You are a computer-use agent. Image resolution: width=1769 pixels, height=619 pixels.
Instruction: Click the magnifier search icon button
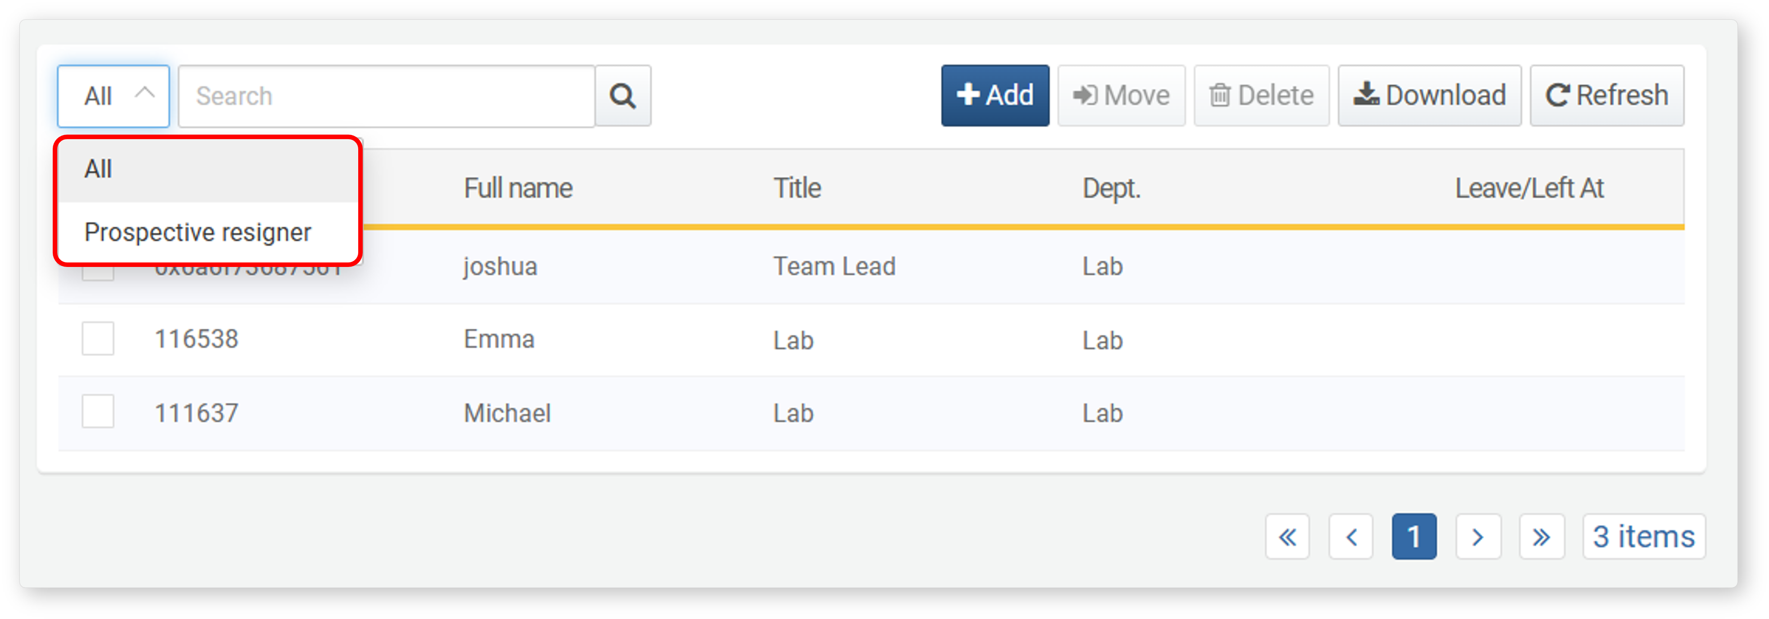tap(622, 95)
